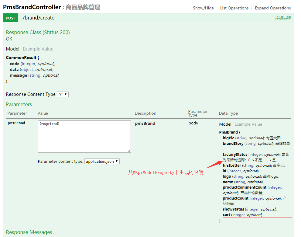Click the 'Response Messages' section heading

click(x=29, y=232)
